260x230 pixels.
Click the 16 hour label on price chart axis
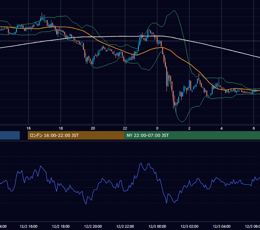coord(29,128)
